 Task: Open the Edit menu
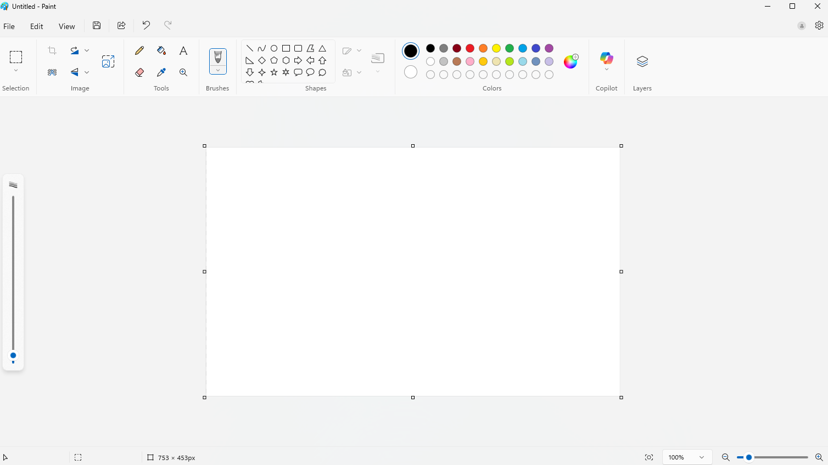tap(37, 26)
